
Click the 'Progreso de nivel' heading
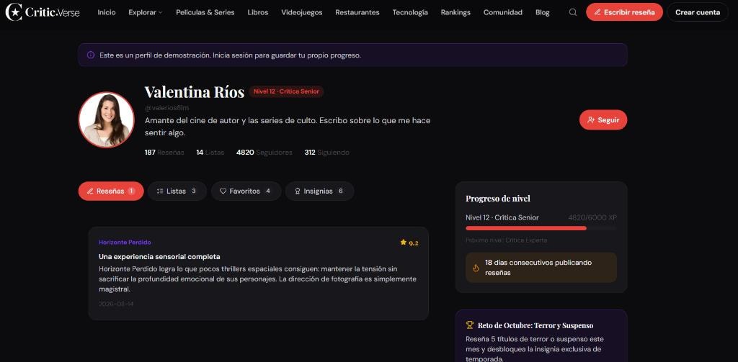click(x=498, y=199)
